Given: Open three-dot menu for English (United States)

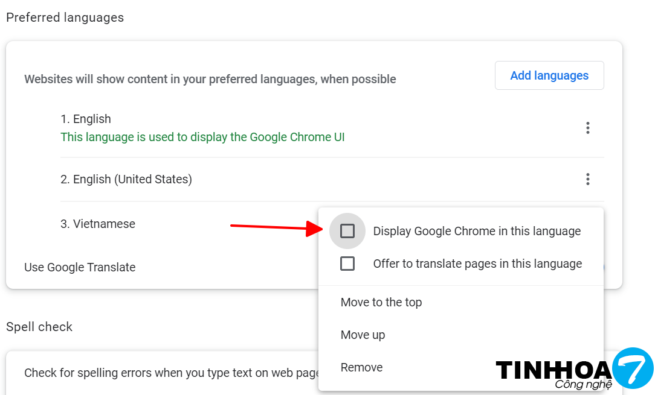Looking at the screenshot, I should (x=587, y=179).
